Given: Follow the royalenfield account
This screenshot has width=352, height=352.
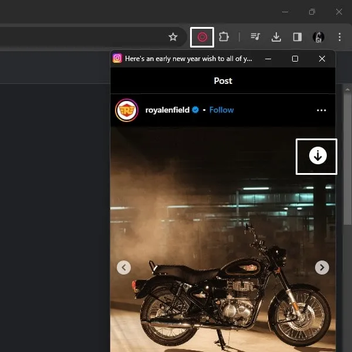Looking at the screenshot, I should coord(222,110).
